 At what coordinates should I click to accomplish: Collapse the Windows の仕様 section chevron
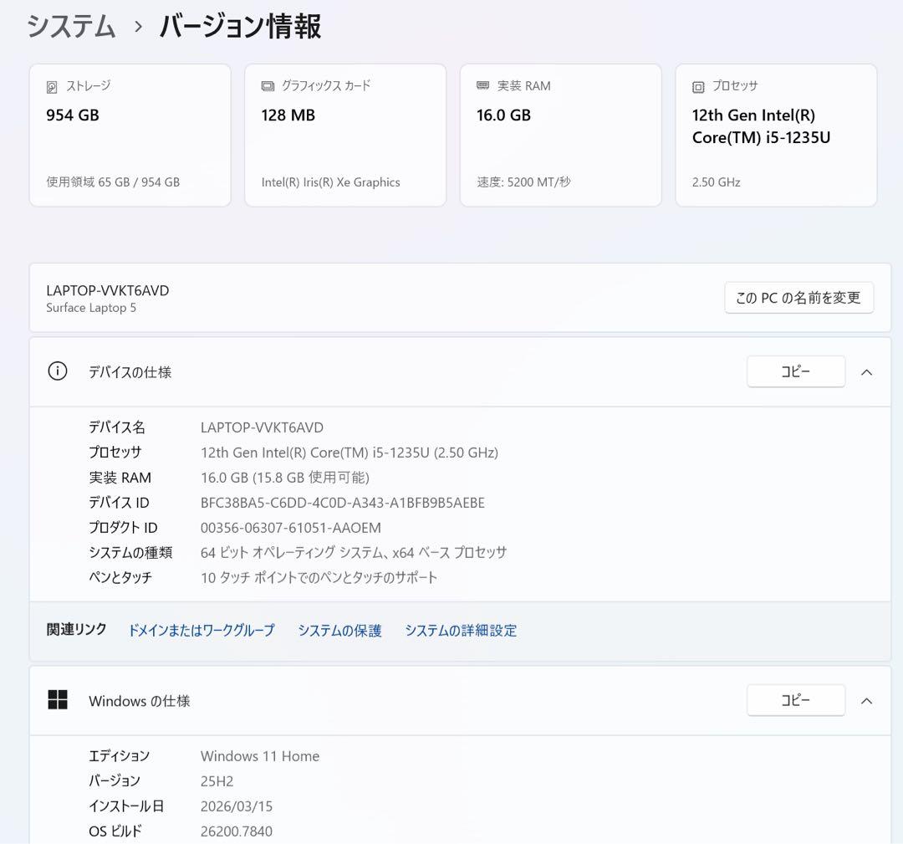tap(867, 701)
